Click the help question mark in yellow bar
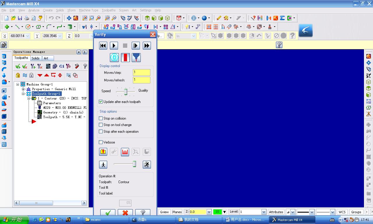This screenshot has height=224, width=373. 279,45
